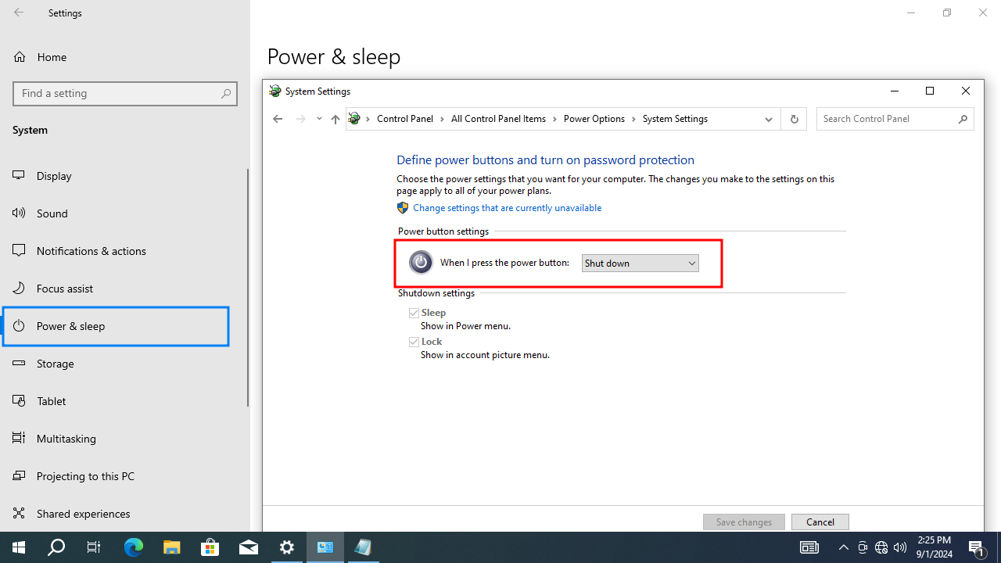Image resolution: width=1001 pixels, height=563 pixels.
Task: Open File Explorer from taskbar
Action: coord(171,547)
